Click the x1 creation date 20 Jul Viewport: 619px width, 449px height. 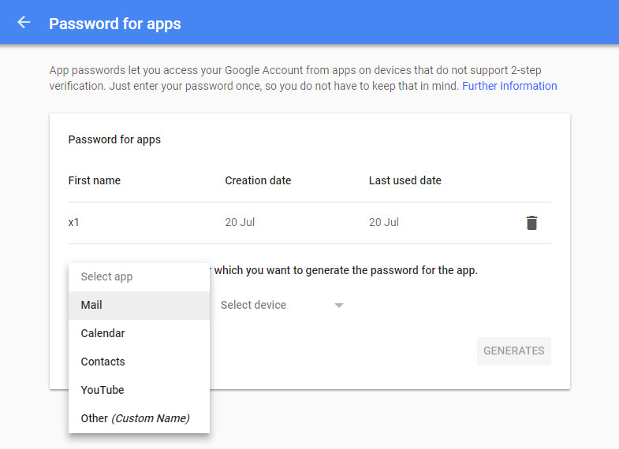[x=240, y=222]
